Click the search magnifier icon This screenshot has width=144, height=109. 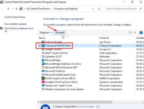(x=140, y=9)
